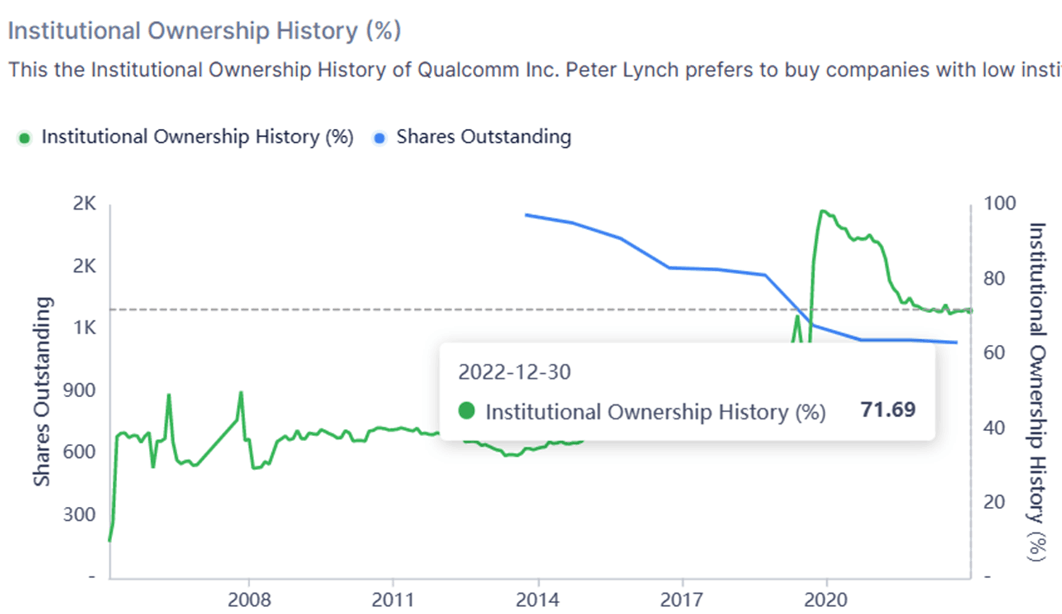This screenshot has height=614, width=1062.
Task: Toggle the Shares Outstanding series legend label
Action: [483, 137]
